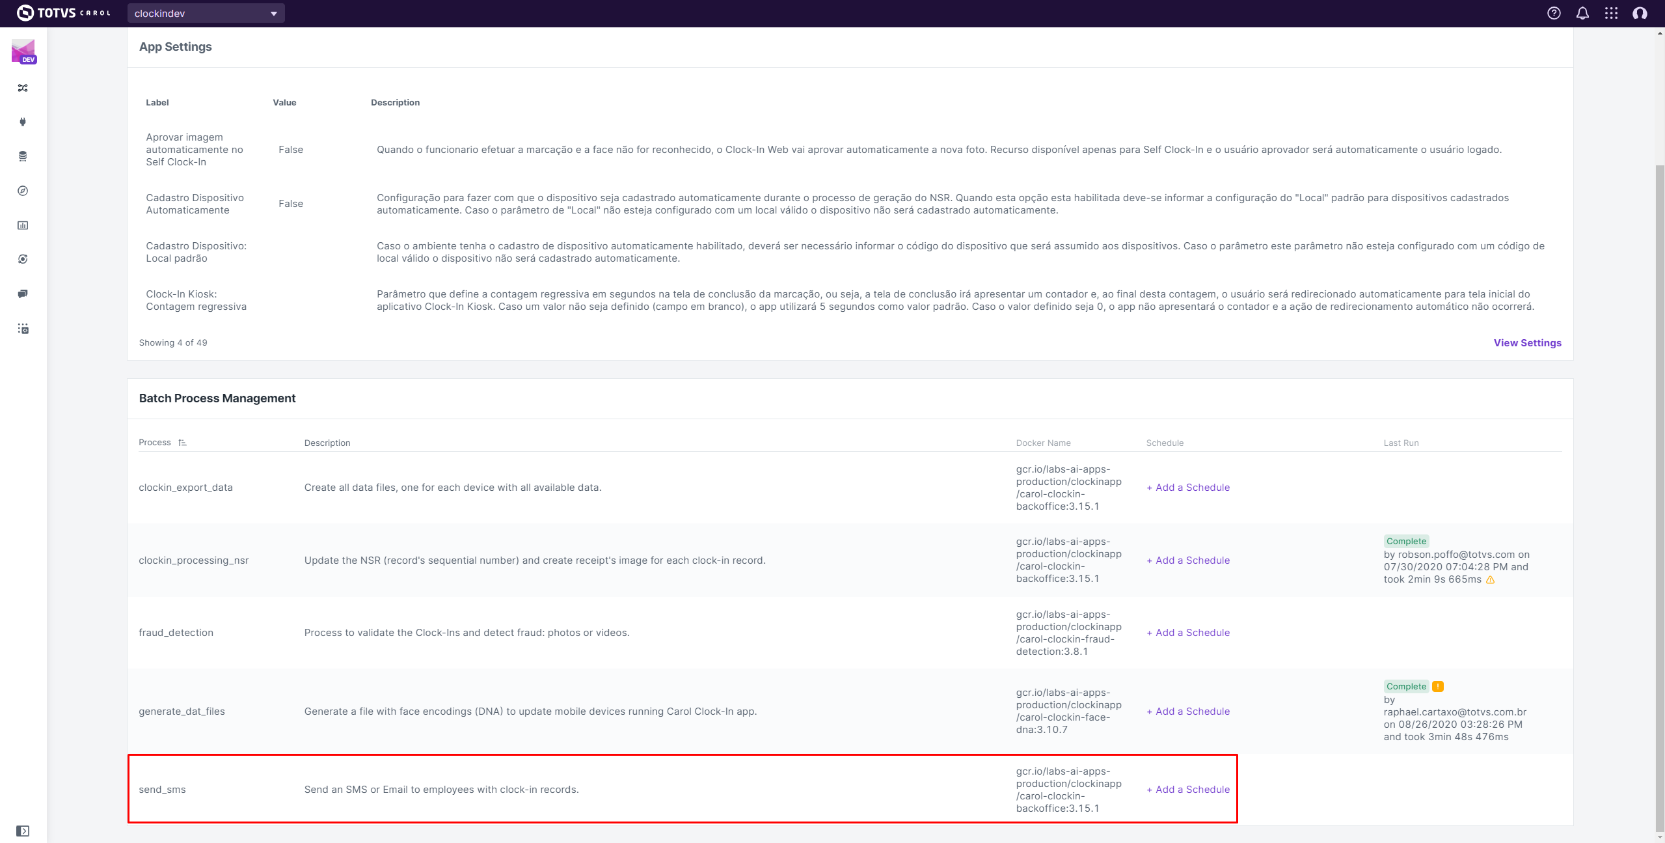
Task: Open the apps grid icon
Action: 1611,13
